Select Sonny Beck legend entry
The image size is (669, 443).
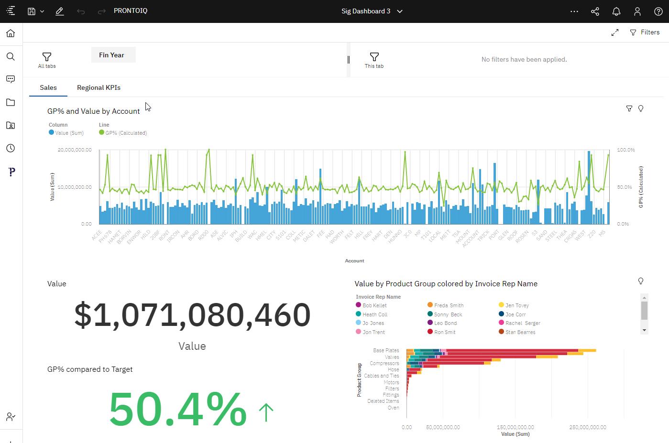(445, 314)
